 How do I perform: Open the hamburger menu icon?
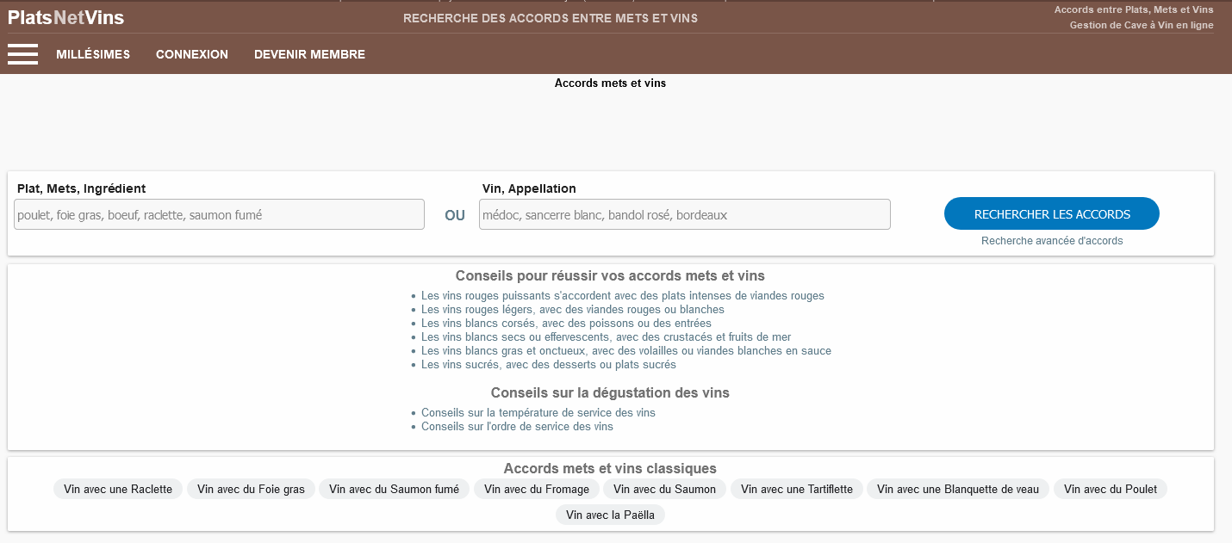[x=22, y=54]
